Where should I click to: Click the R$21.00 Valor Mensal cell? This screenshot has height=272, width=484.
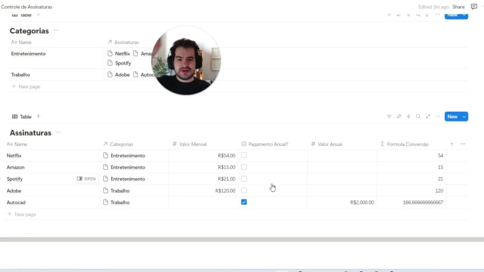pos(204,179)
